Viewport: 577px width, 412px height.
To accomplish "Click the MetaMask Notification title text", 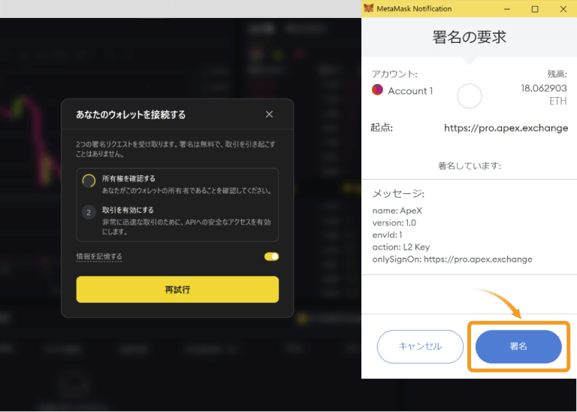I will point(414,9).
